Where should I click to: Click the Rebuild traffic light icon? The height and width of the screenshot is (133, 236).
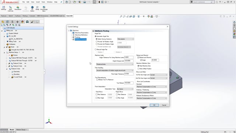[x=99, y=2]
